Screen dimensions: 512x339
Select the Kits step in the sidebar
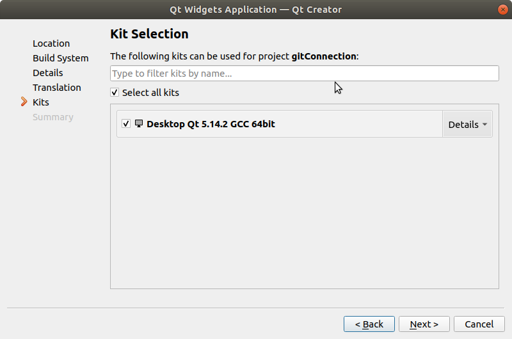tap(41, 102)
